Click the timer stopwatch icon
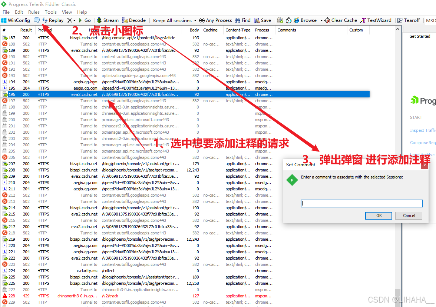Image resolution: width=436 pixels, height=307 pixels. pyautogui.click(x=288, y=20)
